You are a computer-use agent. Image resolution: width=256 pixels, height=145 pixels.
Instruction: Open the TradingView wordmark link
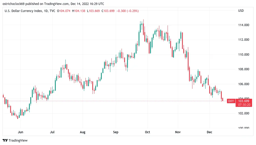[x=18, y=141]
